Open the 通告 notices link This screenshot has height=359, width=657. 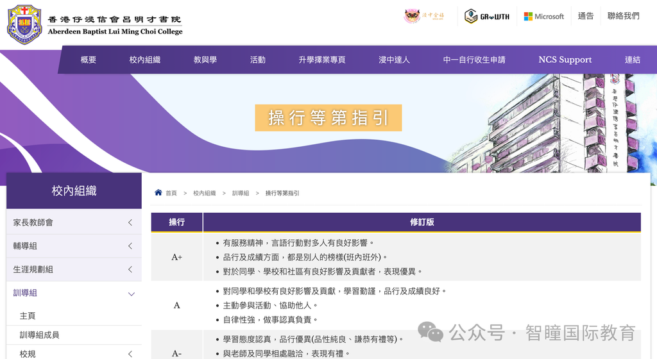pos(585,16)
